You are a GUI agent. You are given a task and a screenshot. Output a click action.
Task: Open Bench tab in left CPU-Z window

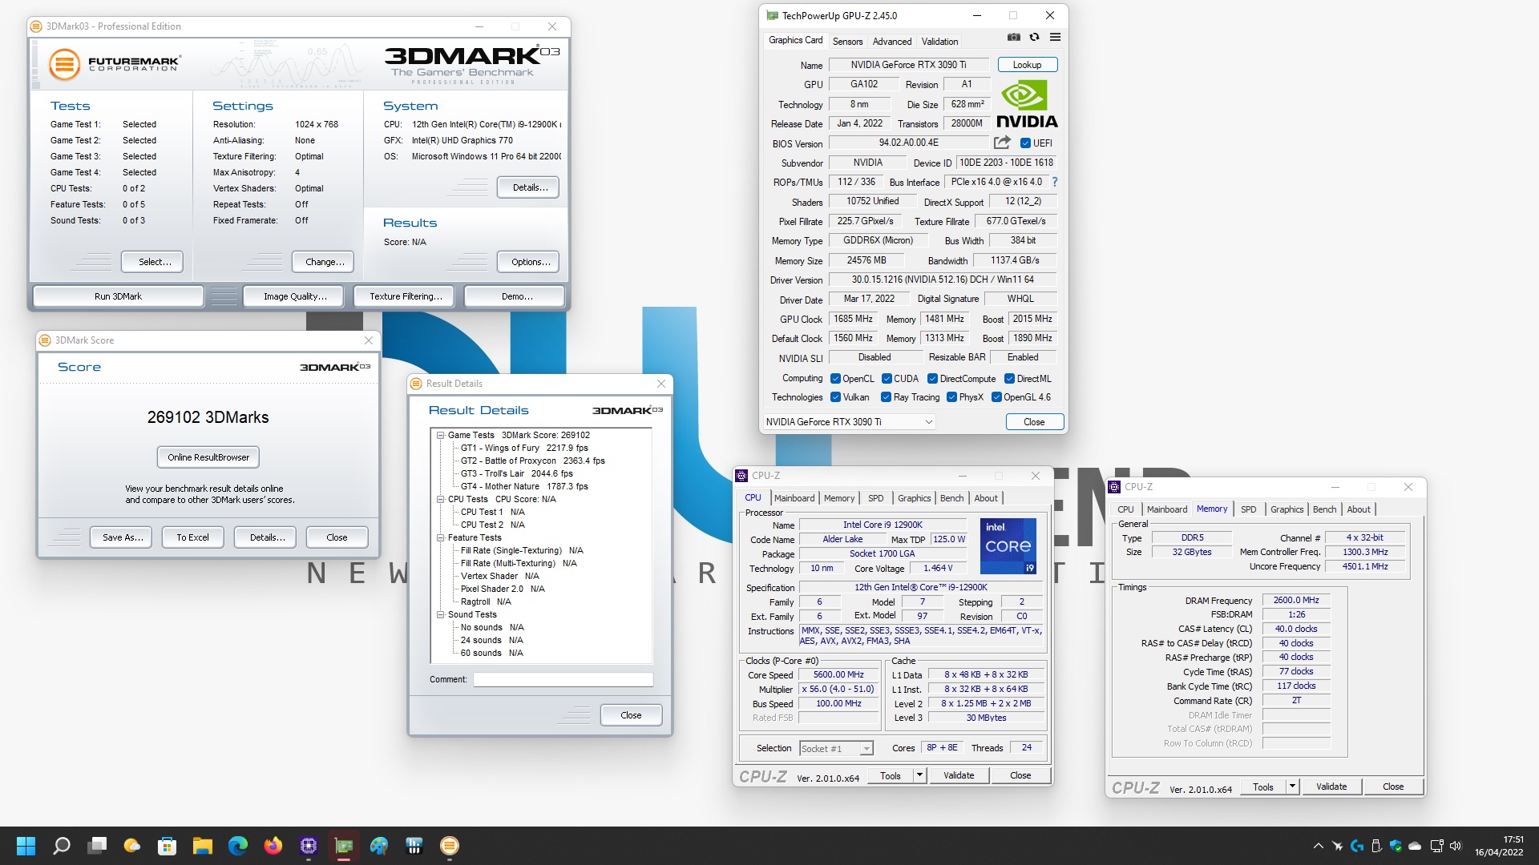(951, 498)
